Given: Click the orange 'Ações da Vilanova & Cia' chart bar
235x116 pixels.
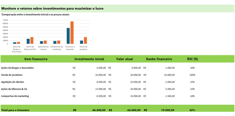Looking at the screenshot, I should pyautogui.click(x=32, y=41).
